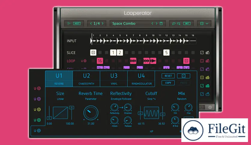Image resolution: width=251 pixels, height=145 pixels.
Task: Randomize LOOP row with pink dice icon
Action: [x=202, y=61]
